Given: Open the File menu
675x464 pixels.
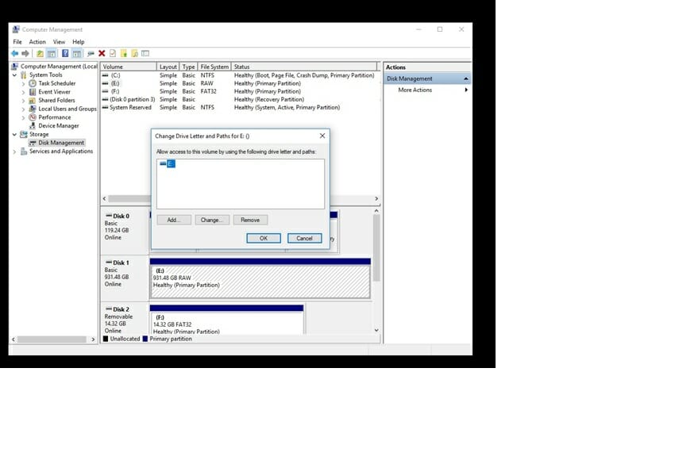Looking at the screenshot, I should (x=17, y=42).
